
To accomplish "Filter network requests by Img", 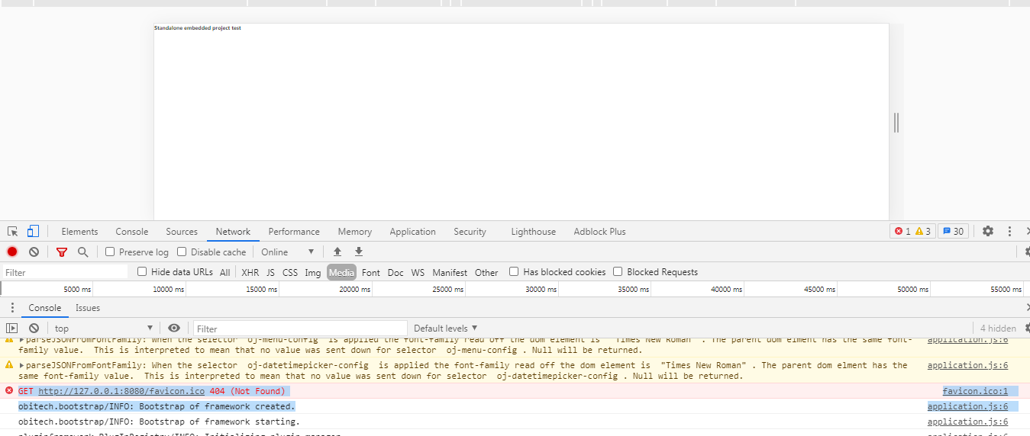I will (313, 273).
